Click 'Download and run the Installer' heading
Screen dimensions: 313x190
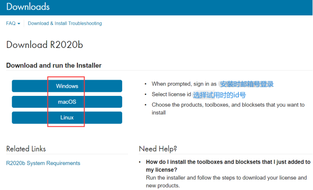click(54, 66)
